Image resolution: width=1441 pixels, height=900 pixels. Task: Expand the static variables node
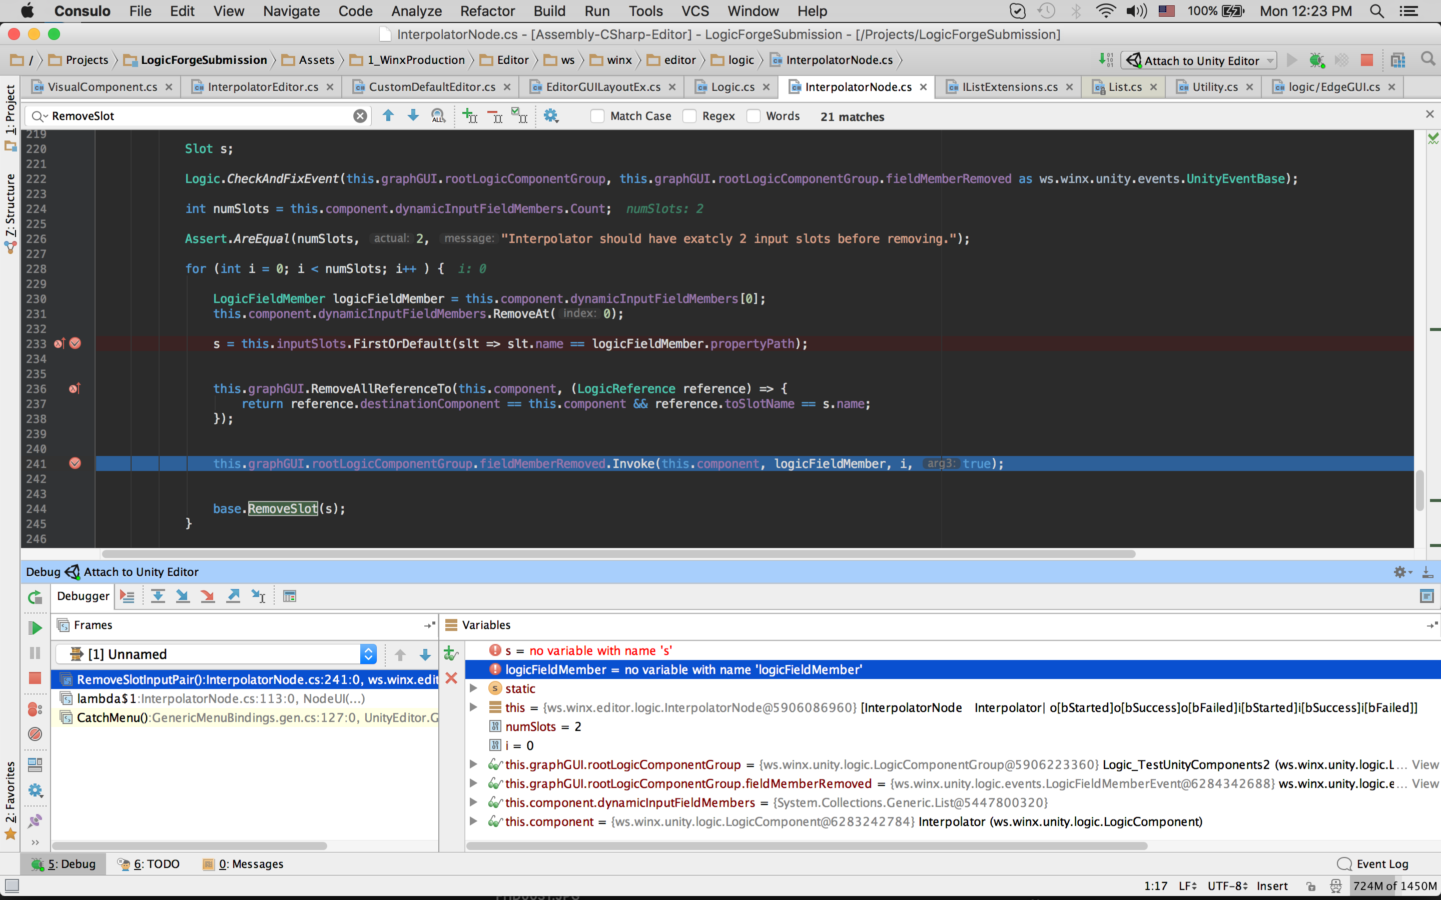click(x=473, y=688)
